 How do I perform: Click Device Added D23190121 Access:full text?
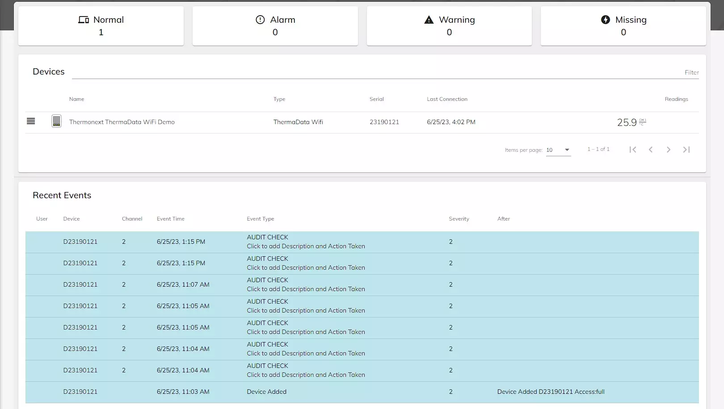pyautogui.click(x=551, y=392)
